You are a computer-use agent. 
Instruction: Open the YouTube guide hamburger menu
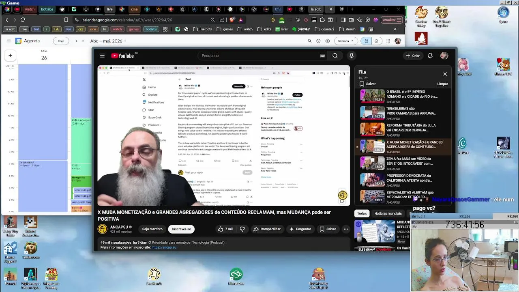coord(102,56)
